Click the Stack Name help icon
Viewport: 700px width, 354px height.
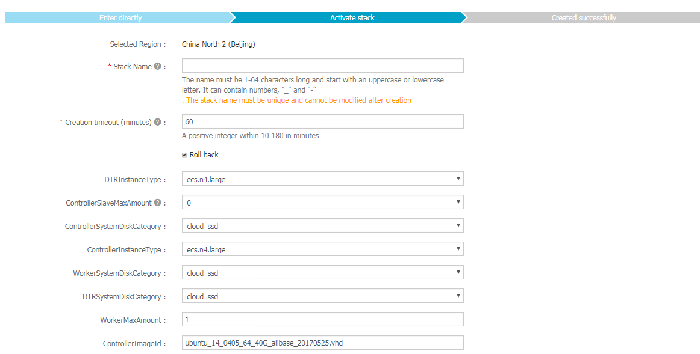(x=158, y=66)
